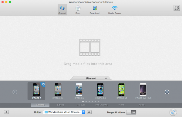The width and height of the screenshot is (182, 117).
Task: Open iPhone 4 preset settings gear
Action: (43, 84)
